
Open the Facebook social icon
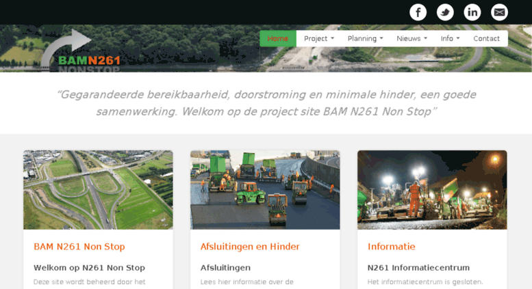418,12
